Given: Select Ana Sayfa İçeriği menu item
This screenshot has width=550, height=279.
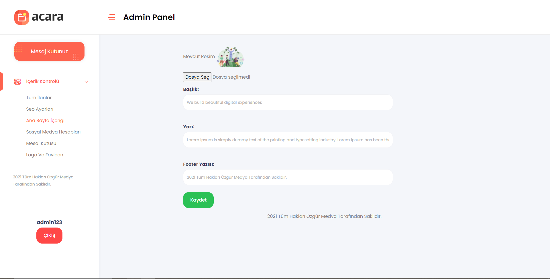Looking at the screenshot, I should point(45,120).
